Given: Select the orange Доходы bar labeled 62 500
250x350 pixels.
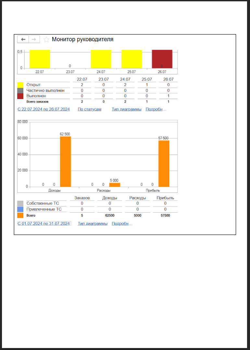Looking at the screenshot, I should [65, 161].
